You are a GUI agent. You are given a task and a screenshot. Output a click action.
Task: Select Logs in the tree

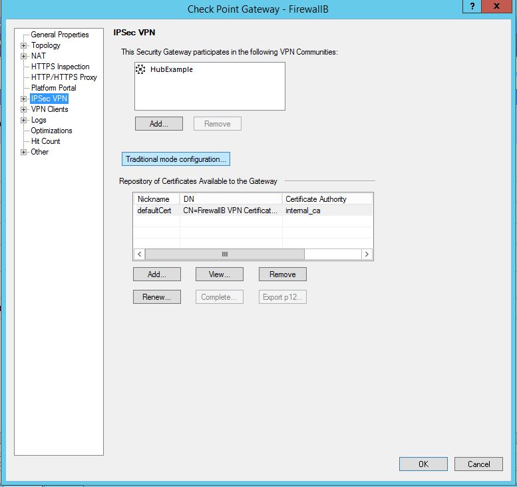tap(39, 120)
